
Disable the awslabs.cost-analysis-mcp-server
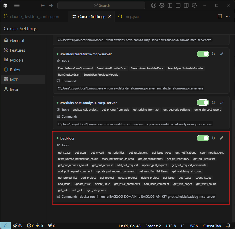tap(203, 102)
